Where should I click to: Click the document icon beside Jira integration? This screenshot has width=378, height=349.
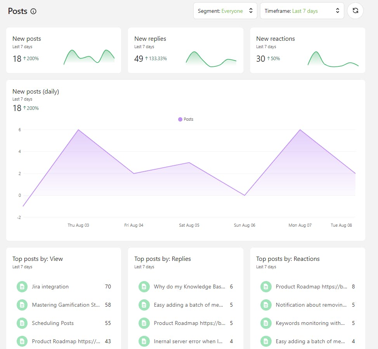point(22,287)
